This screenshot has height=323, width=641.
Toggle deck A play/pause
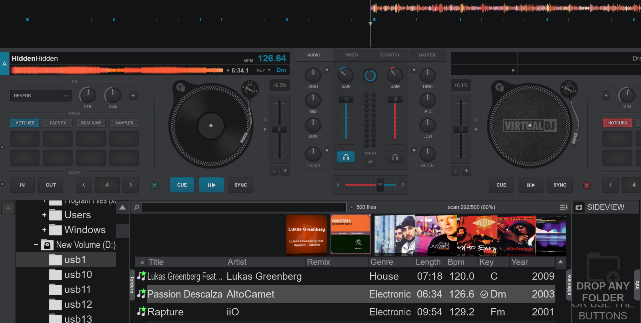211,185
